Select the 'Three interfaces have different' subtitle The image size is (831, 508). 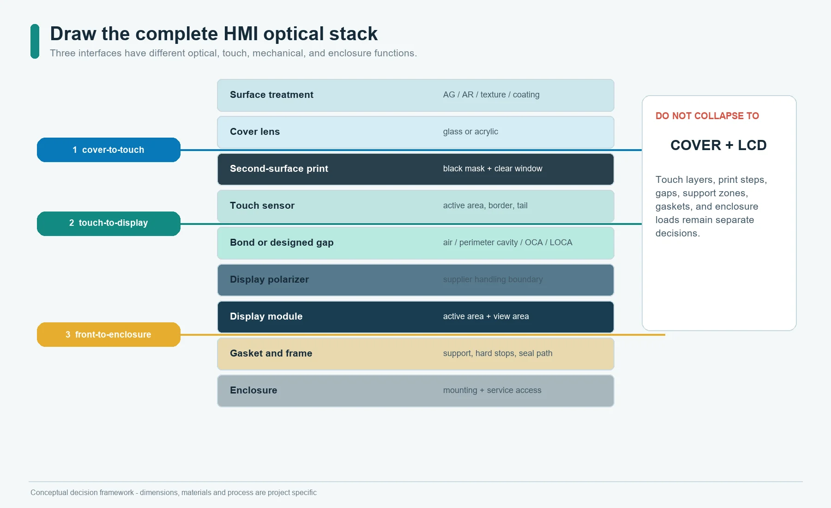[x=233, y=53]
